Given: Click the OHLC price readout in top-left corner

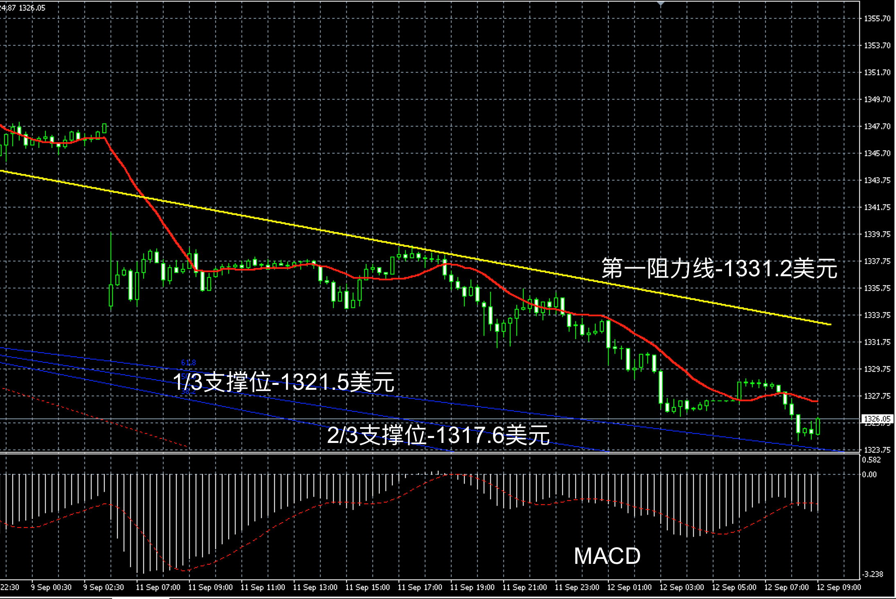Looking at the screenshot, I should tap(23, 8).
